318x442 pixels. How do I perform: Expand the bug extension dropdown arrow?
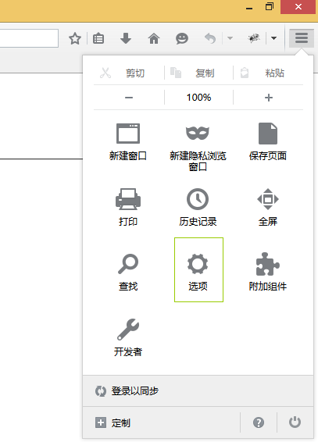click(273, 38)
